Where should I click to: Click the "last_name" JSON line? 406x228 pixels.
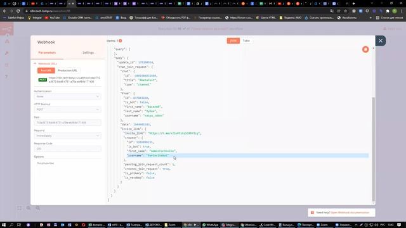(x=140, y=111)
